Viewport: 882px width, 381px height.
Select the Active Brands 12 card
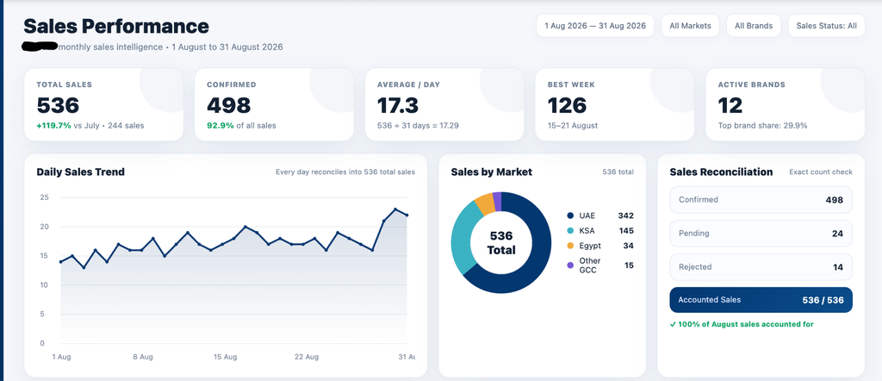786,104
